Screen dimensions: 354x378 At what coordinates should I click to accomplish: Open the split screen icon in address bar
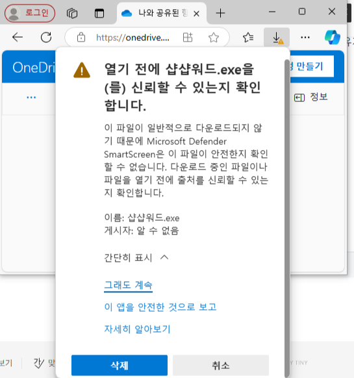point(188,38)
